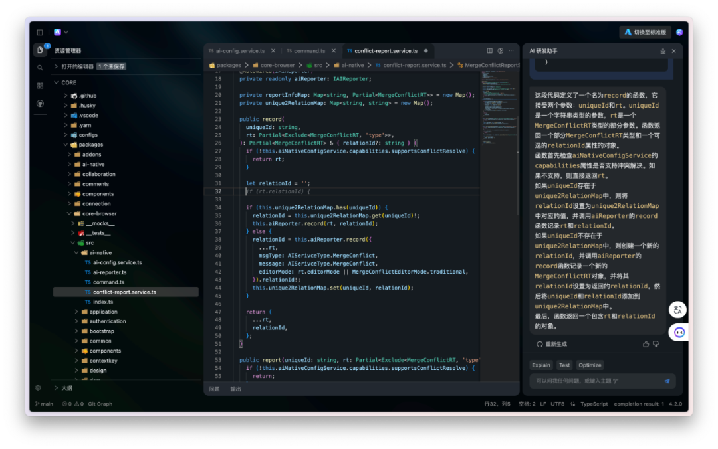Click the thumbs up feedback icon

(646, 344)
